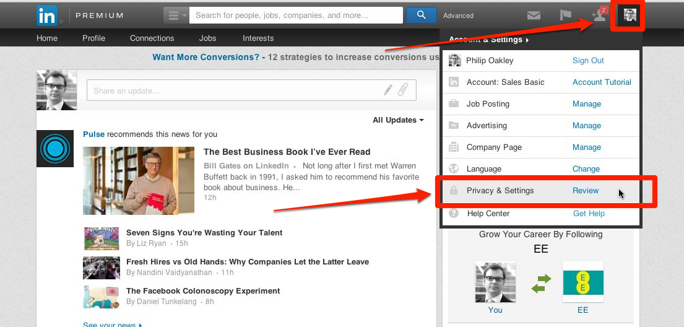Open the Account Tutorial link
The height and width of the screenshot is (327, 684).
click(602, 82)
